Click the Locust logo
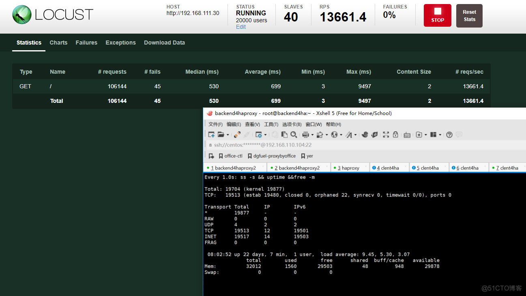Viewport: 526px width, 296px height. 53,15
